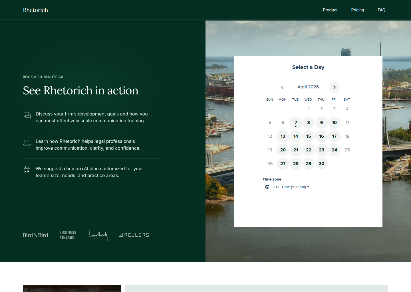Click the calendar icon beside plan suggestion

27,170
